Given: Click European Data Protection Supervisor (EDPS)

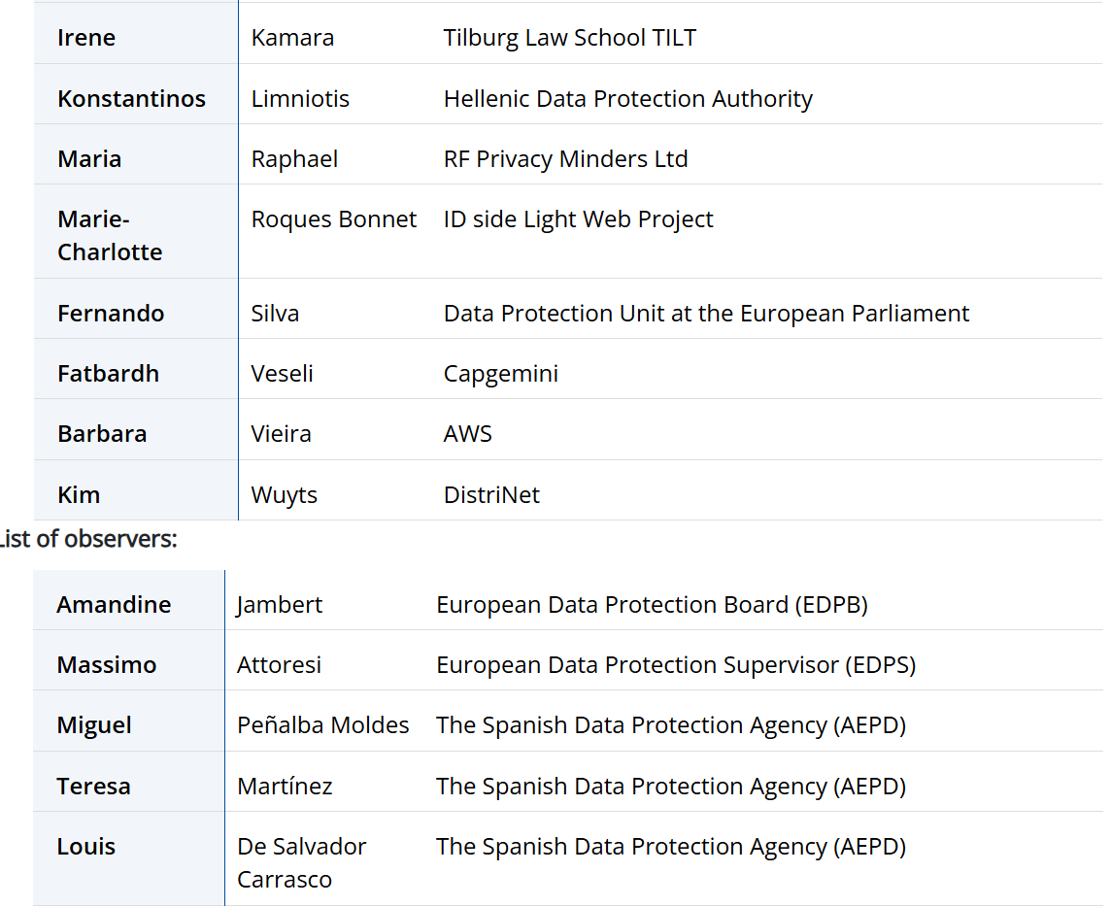Looking at the screenshot, I should pyautogui.click(x=676, y=665).
